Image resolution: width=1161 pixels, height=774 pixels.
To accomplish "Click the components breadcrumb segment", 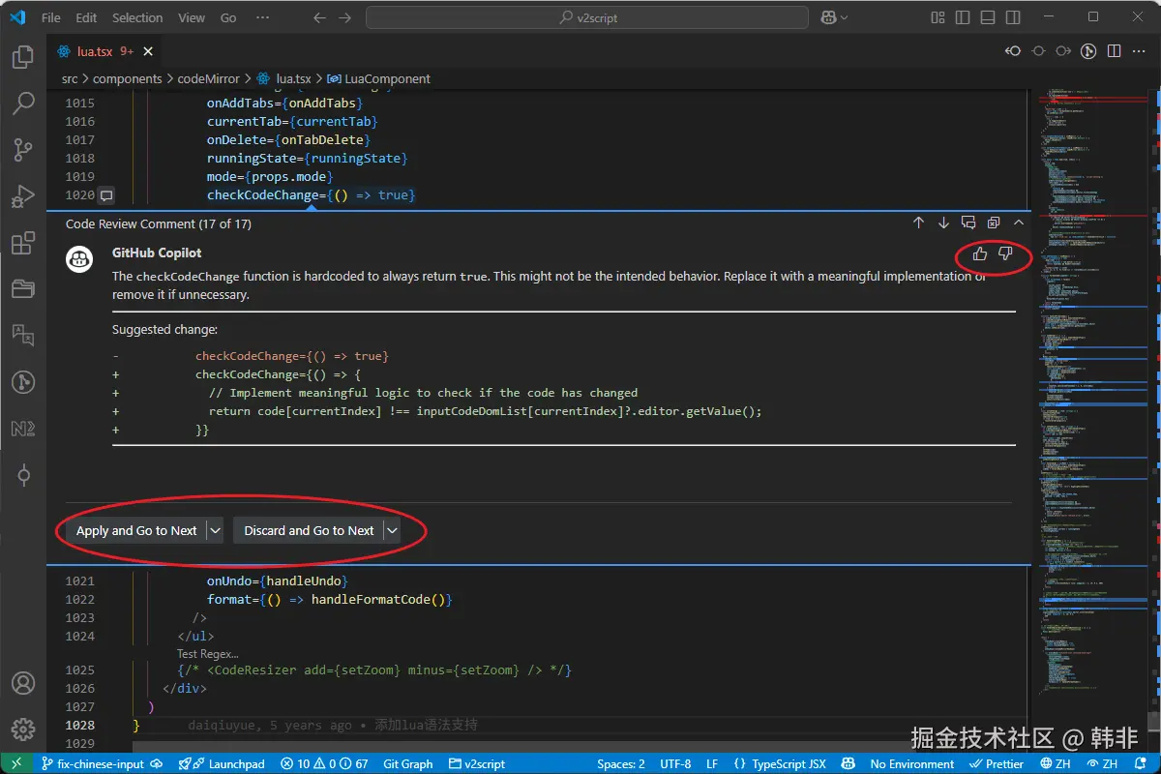I will click(128, 78).
